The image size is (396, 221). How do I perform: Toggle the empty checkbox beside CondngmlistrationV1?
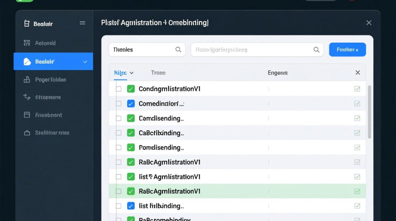point(118,89)
